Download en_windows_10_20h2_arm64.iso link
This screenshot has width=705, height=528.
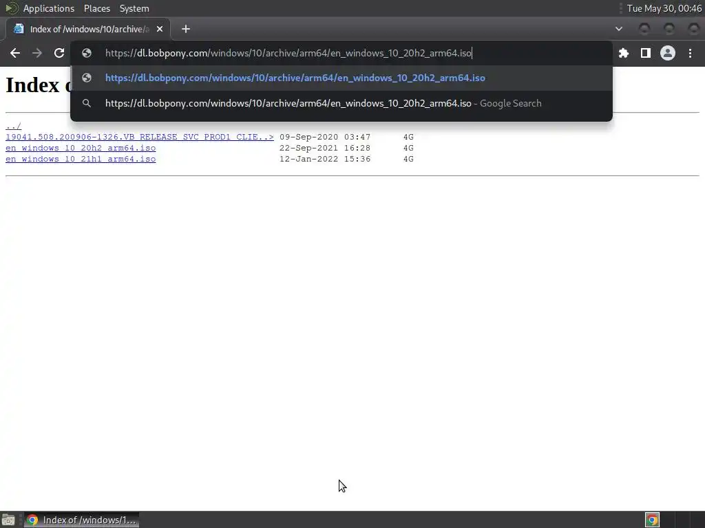point(81,148)
